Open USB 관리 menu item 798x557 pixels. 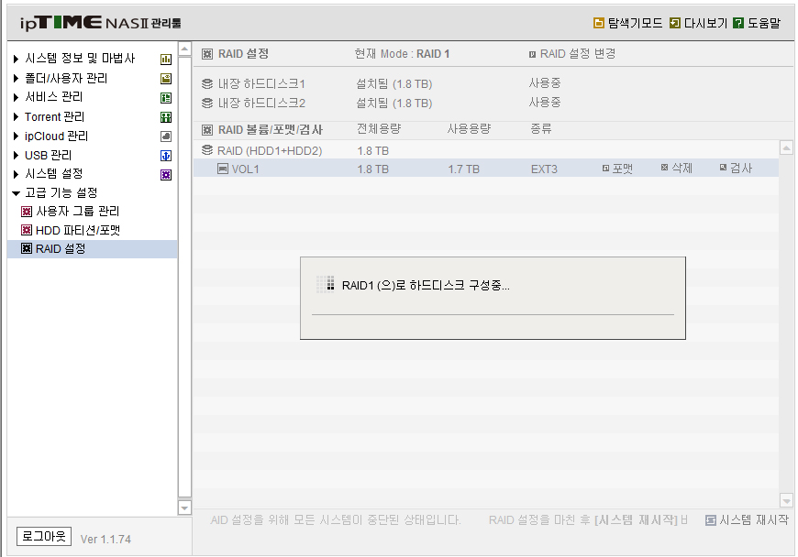(x=49, y=155)
